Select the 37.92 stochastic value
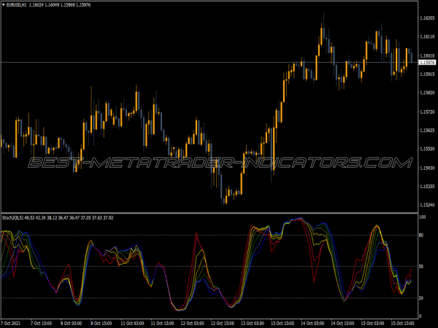Image resolution: width=438 pixels, height=328 pixels. coord(108,218)
